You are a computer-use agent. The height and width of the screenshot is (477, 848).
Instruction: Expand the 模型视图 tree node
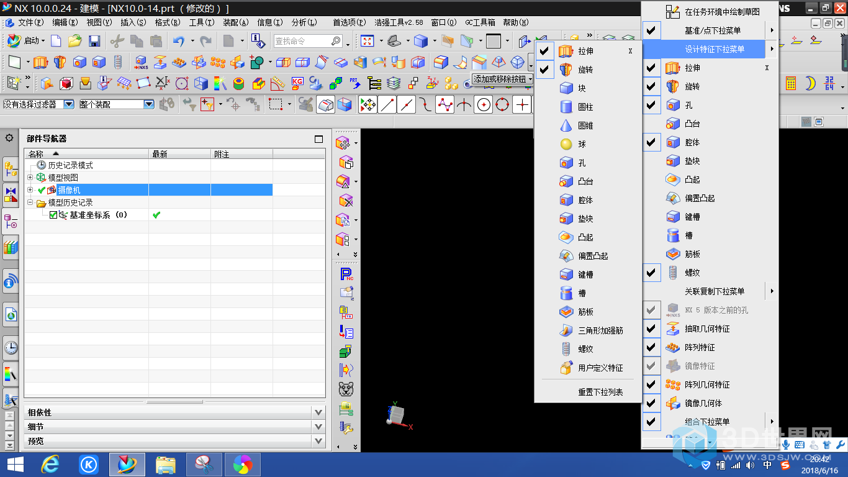30,178
